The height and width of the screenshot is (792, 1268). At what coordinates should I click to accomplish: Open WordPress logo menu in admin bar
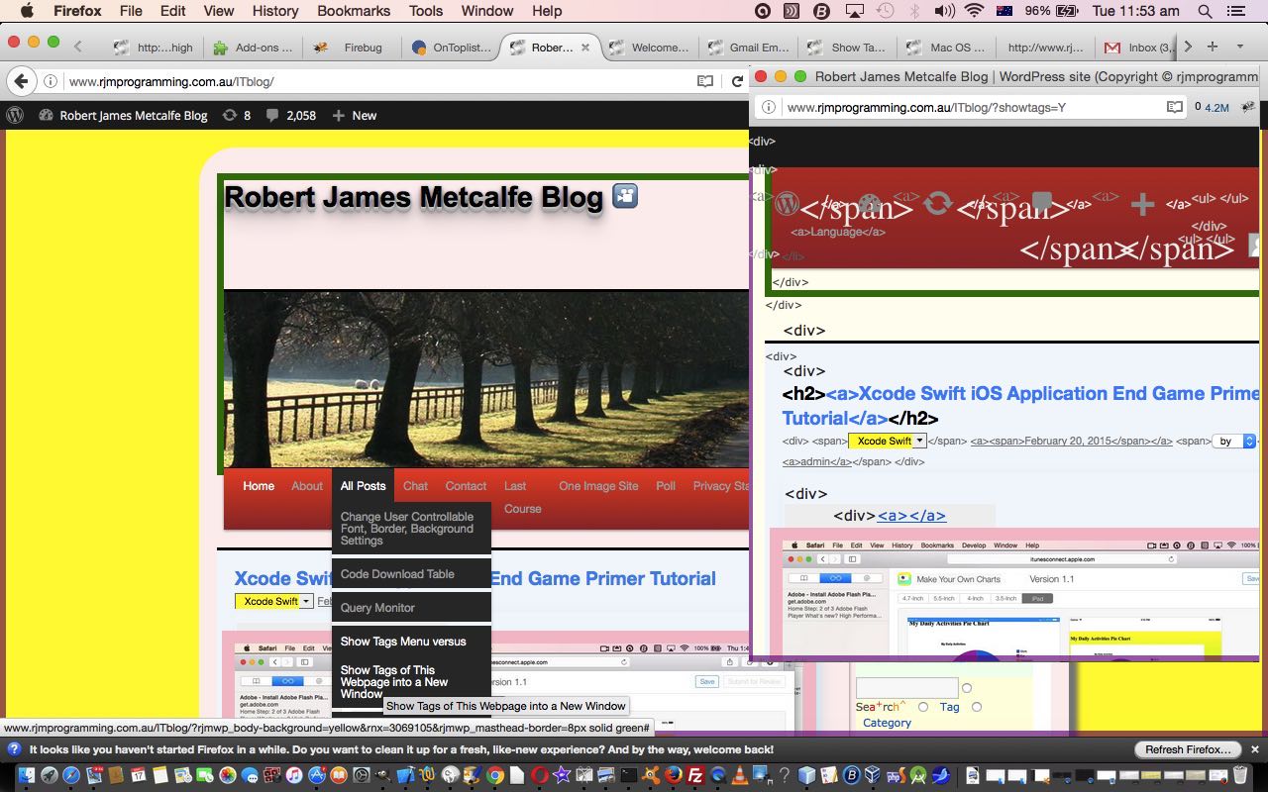(15, 115)
